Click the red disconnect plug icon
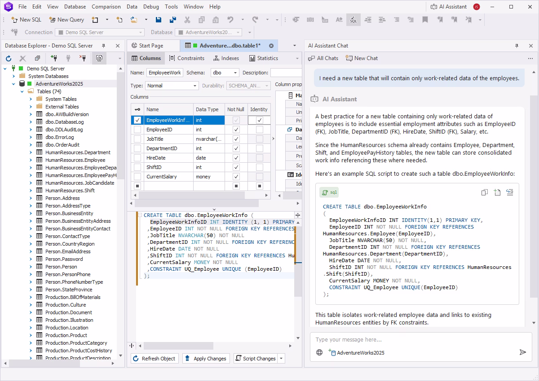539x381 pixels. (83, 58)
